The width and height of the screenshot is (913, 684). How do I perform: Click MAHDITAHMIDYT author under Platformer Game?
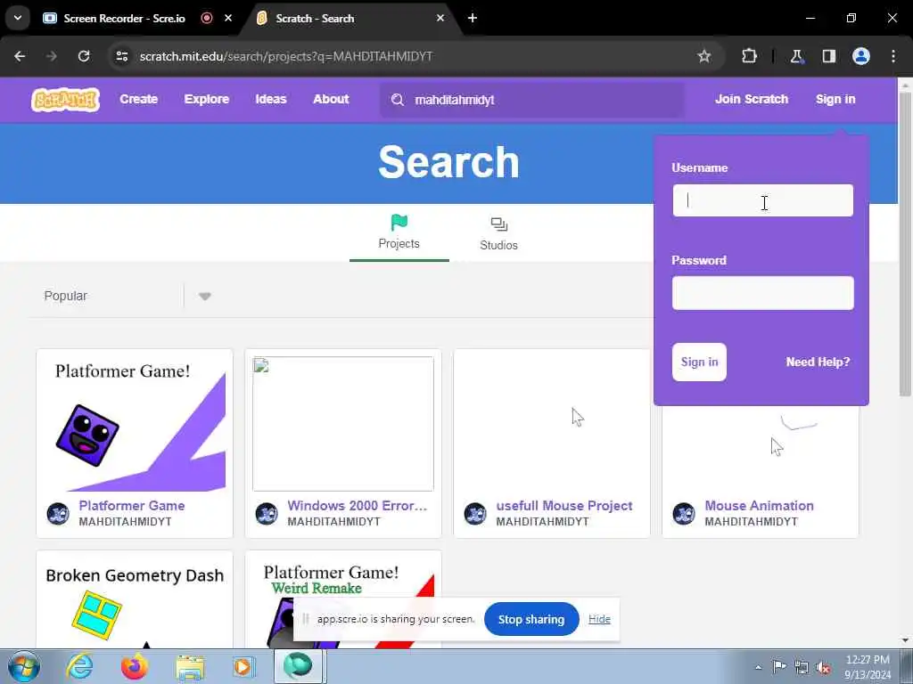point(125,522)
